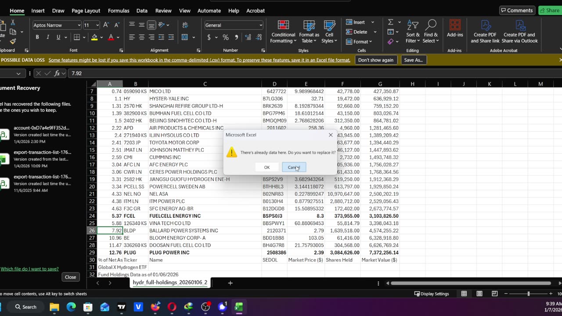Image resolution: width=562 pixels, height=316 pixels.
Task: Click 'Which file do I want to save?' link
Action: [x=29, y=269]
